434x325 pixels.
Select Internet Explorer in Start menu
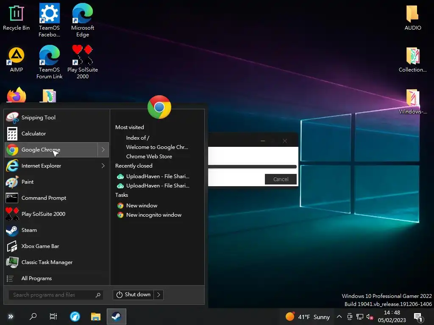pos(51,165)
